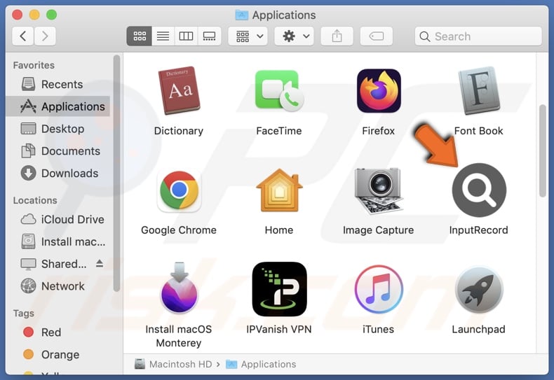Screen dimensions: 554x380
Task: Click the folder icon in the window title
Action: pyautogui.click(x=242, y=15)
